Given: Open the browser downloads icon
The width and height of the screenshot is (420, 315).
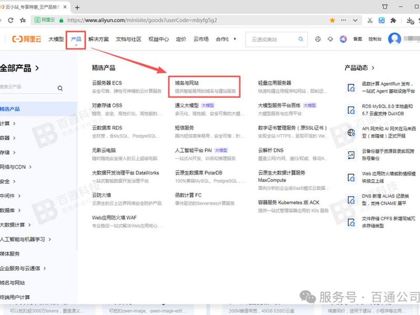Looking at the screenshot, I should tap(410, 20).
